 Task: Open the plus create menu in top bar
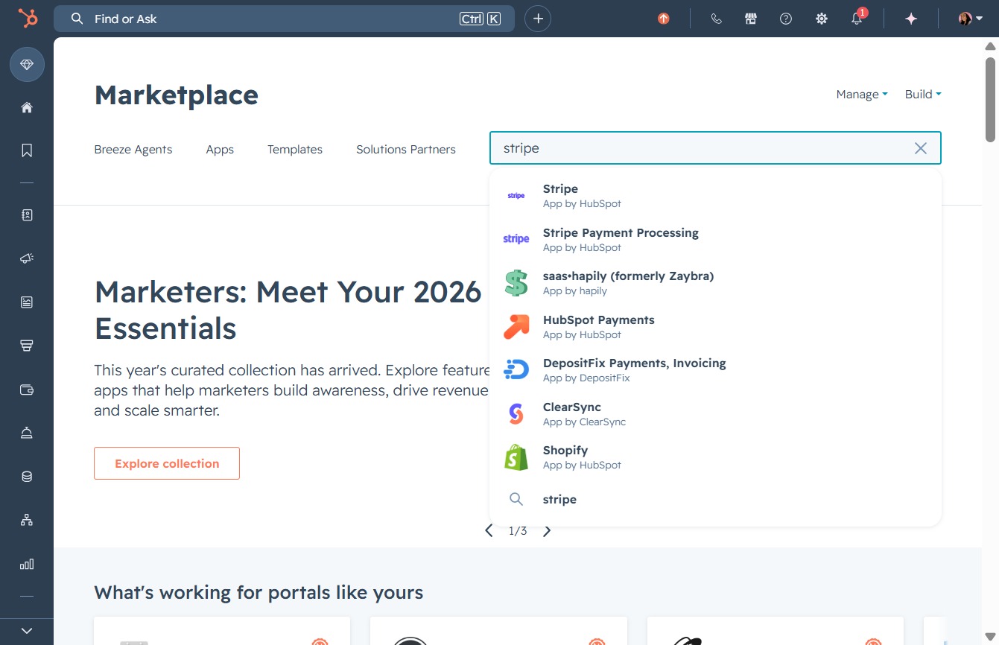[538, 19]
